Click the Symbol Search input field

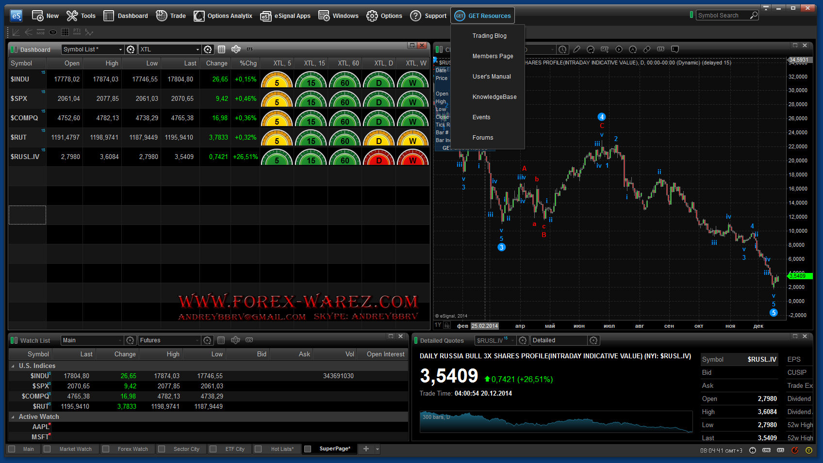tap(722, 16)
